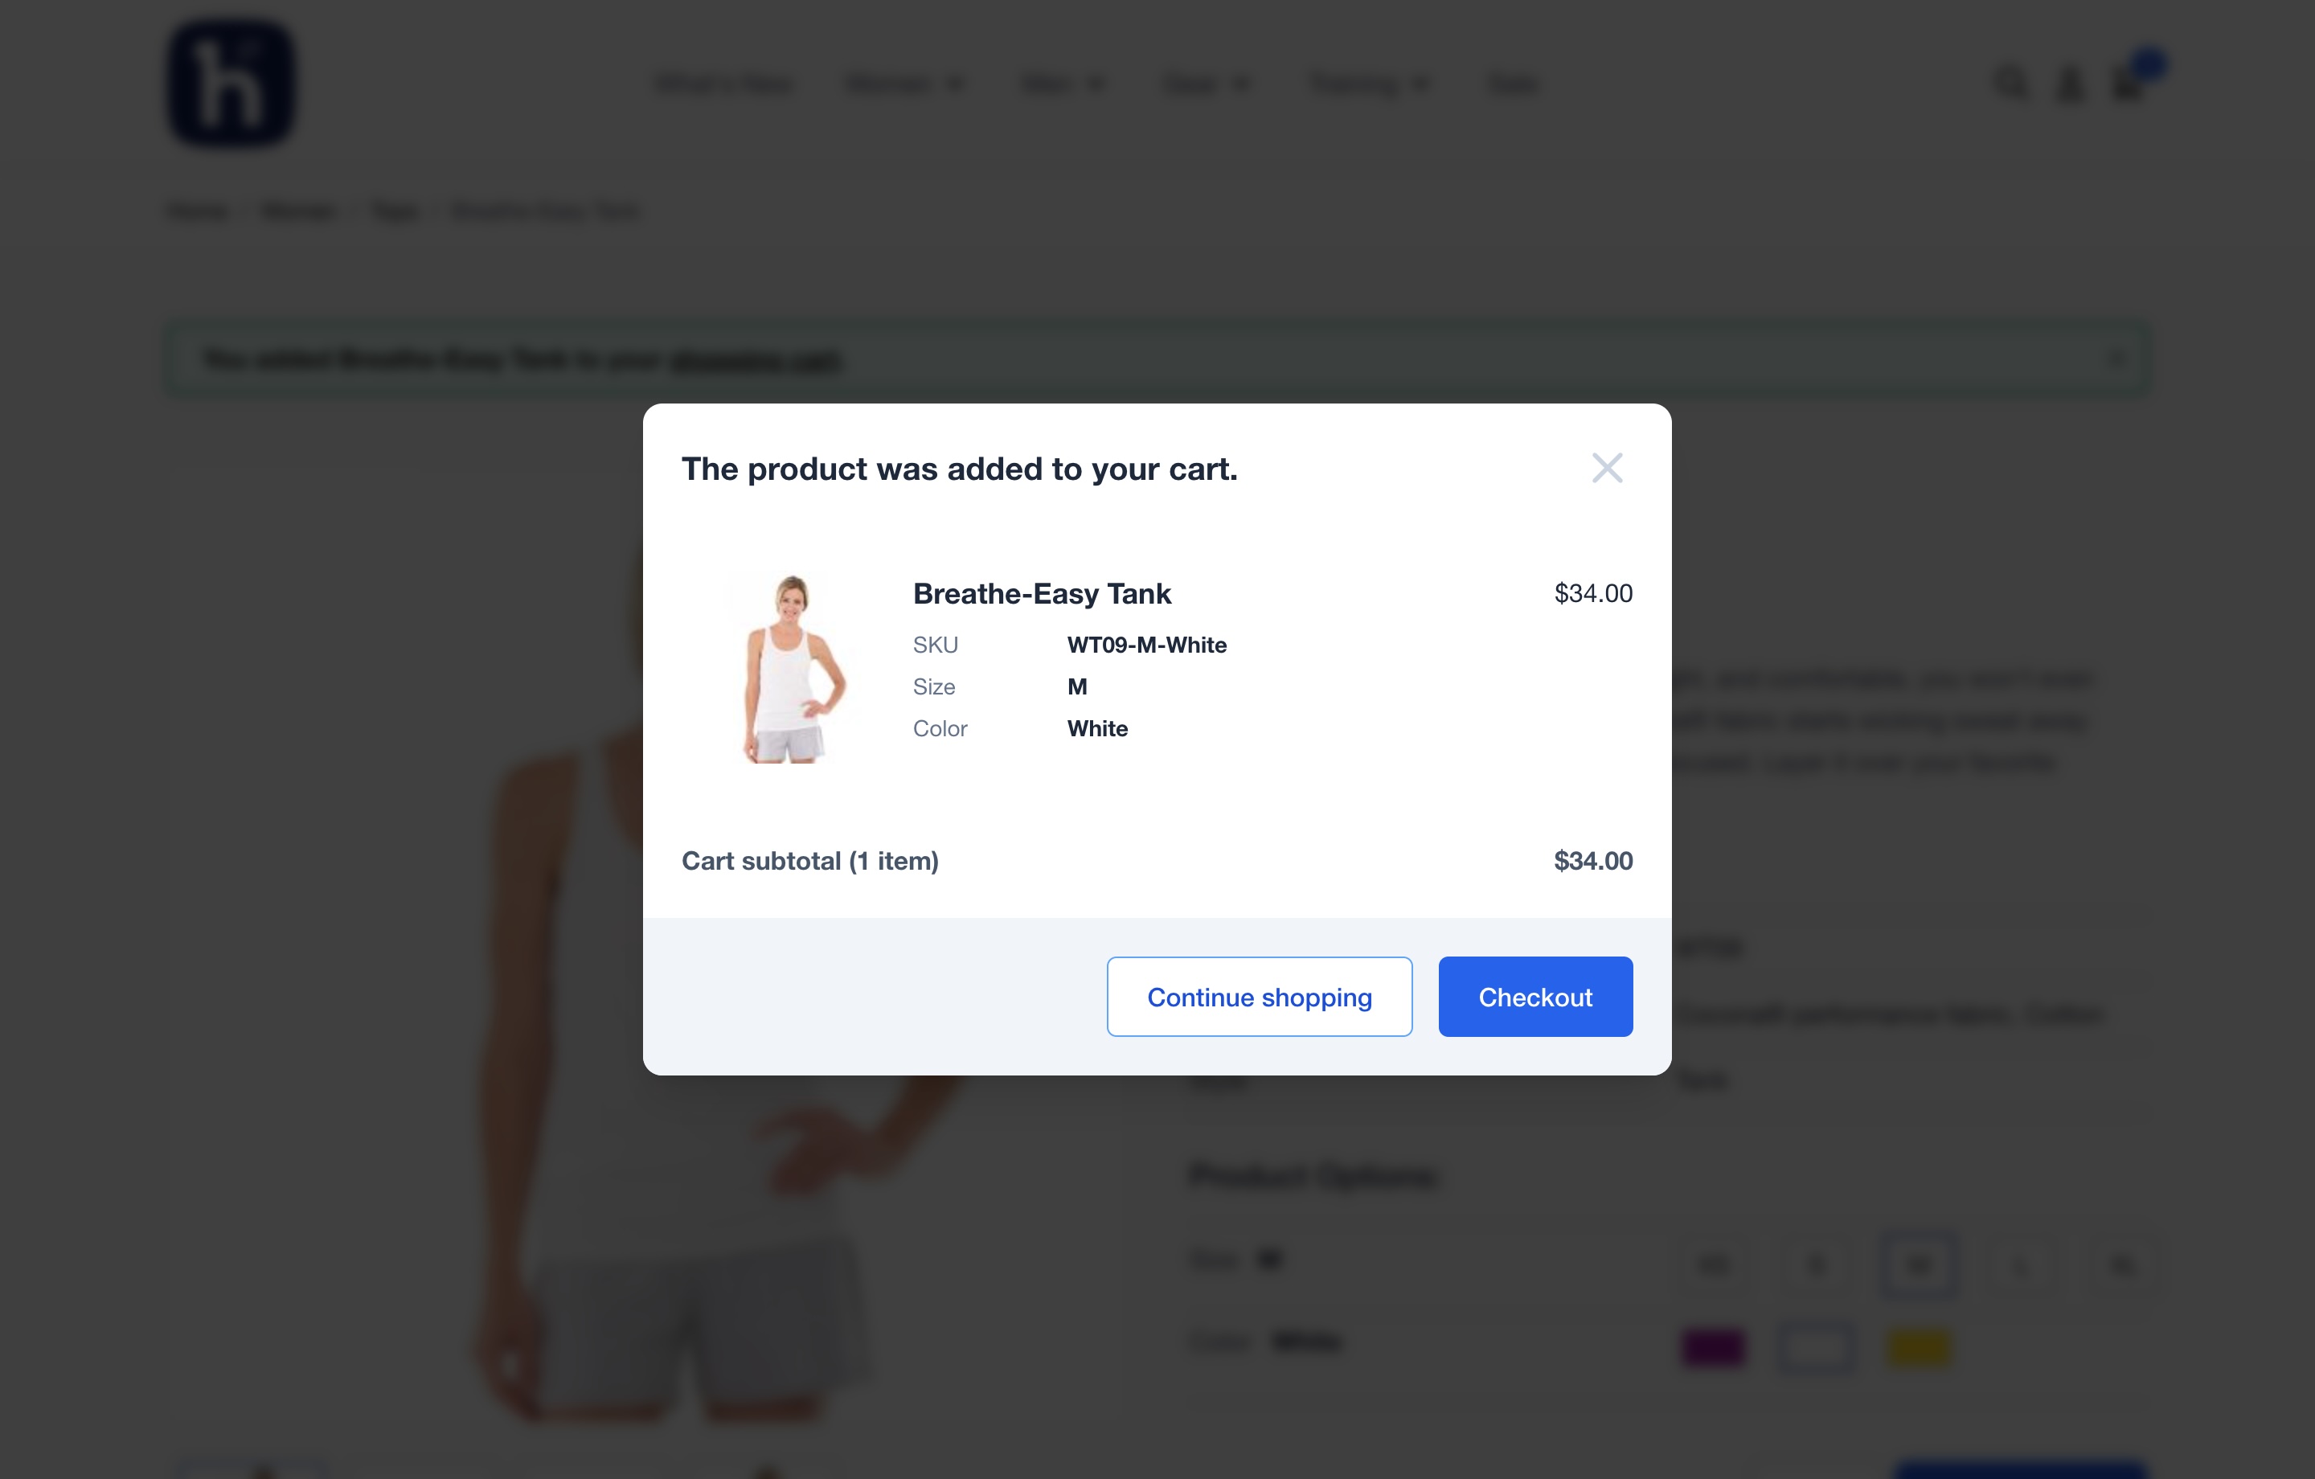2315x1479 pixels.
Task: Click the store logo icon
Action: pos(231,84)
